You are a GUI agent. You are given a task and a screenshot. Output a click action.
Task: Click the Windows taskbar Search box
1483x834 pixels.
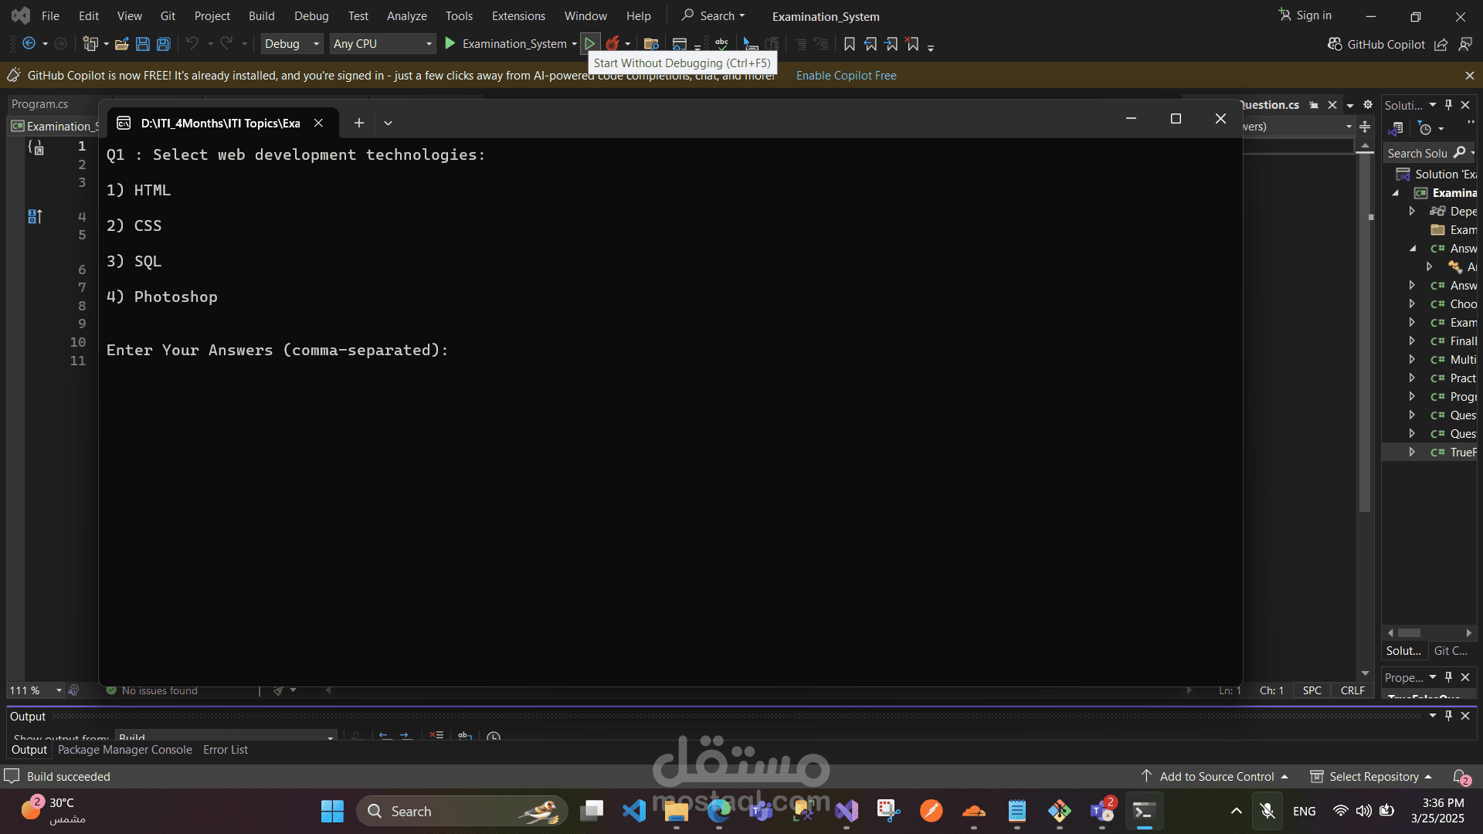click(x=462, y=811)
